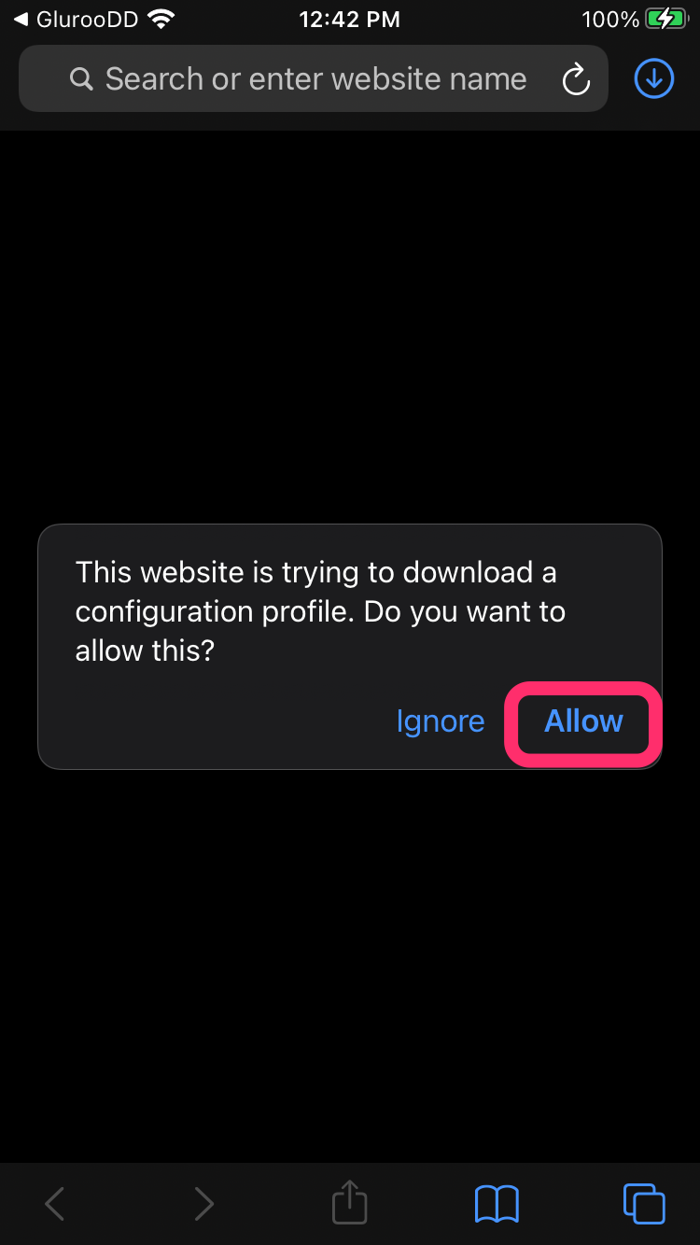This screenshot has height=1245, width=700.
Task: Focus the Search or enter website name field
Action: pyautogui.click(x=314, y=79)
